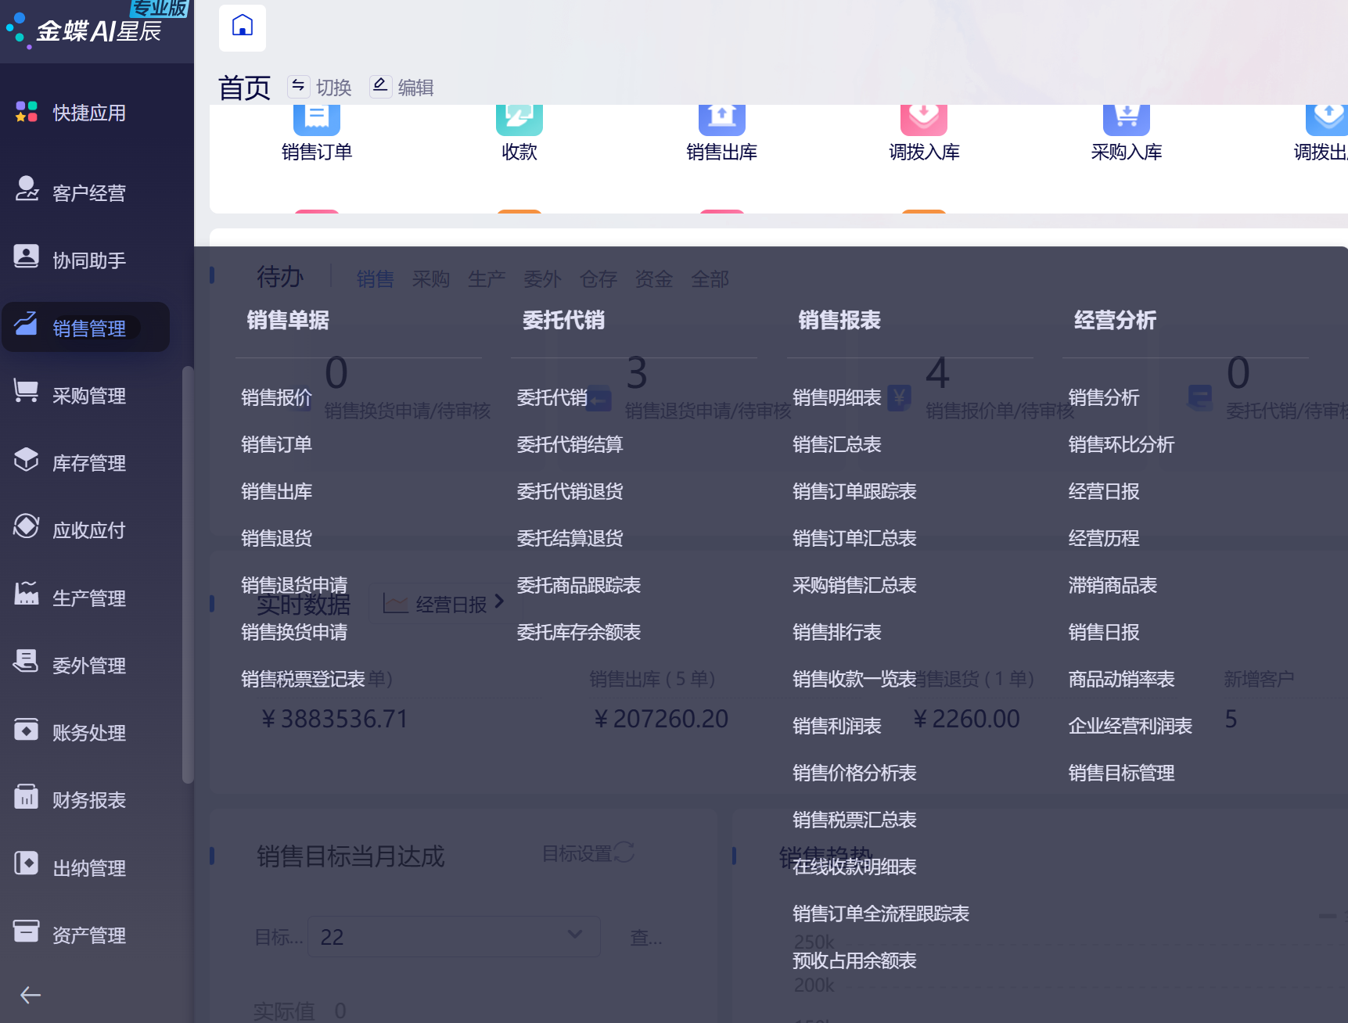Open 快捷应用 sidebar icon
The width and height of the screenshot is (1348, 1023).
pyautogui.click(x=27, y=112)
